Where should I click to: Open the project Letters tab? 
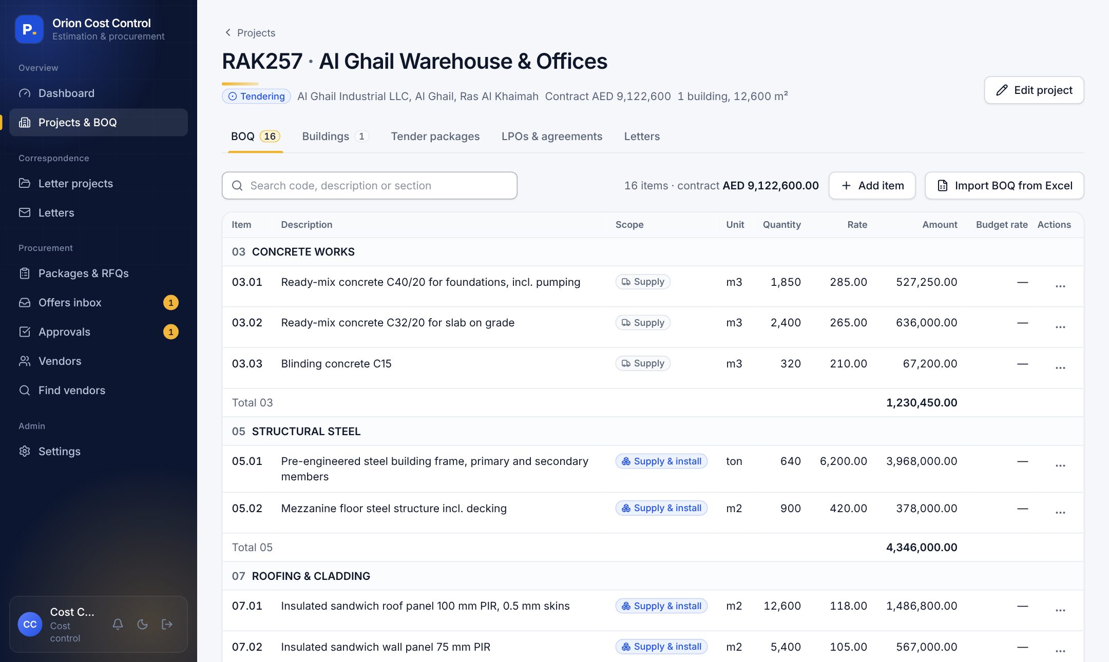pos(642,137)
